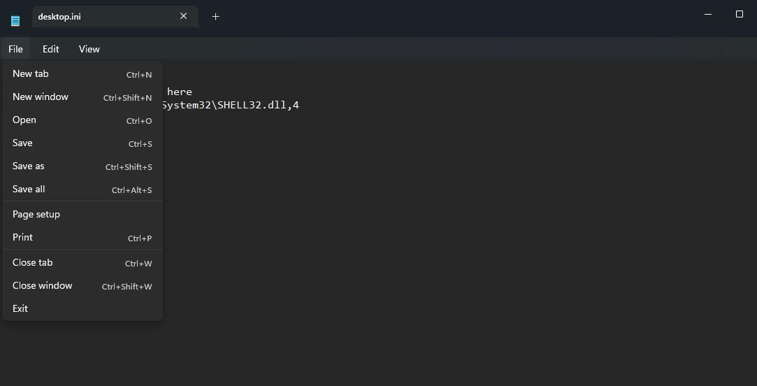Print the document
757x386 pixels.
pyautogui.click(x=22, y=237)
